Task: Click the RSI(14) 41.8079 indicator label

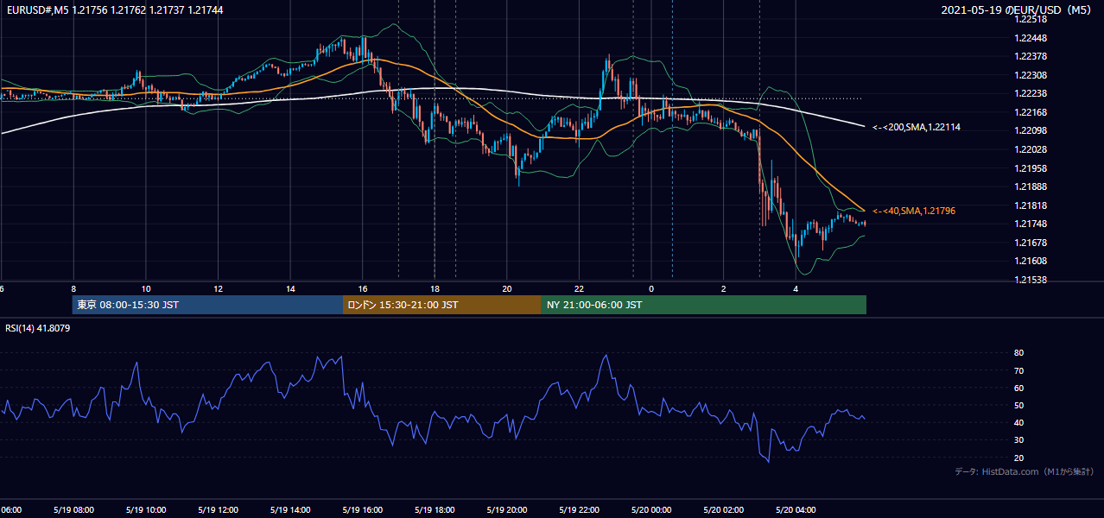Action: 38,328
